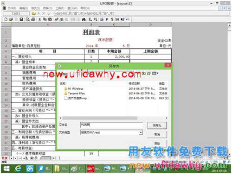Click the 销售费用 cell
The width and height of the screenshot is (232, 174).
pyautogui.click(x=29, y=73)
